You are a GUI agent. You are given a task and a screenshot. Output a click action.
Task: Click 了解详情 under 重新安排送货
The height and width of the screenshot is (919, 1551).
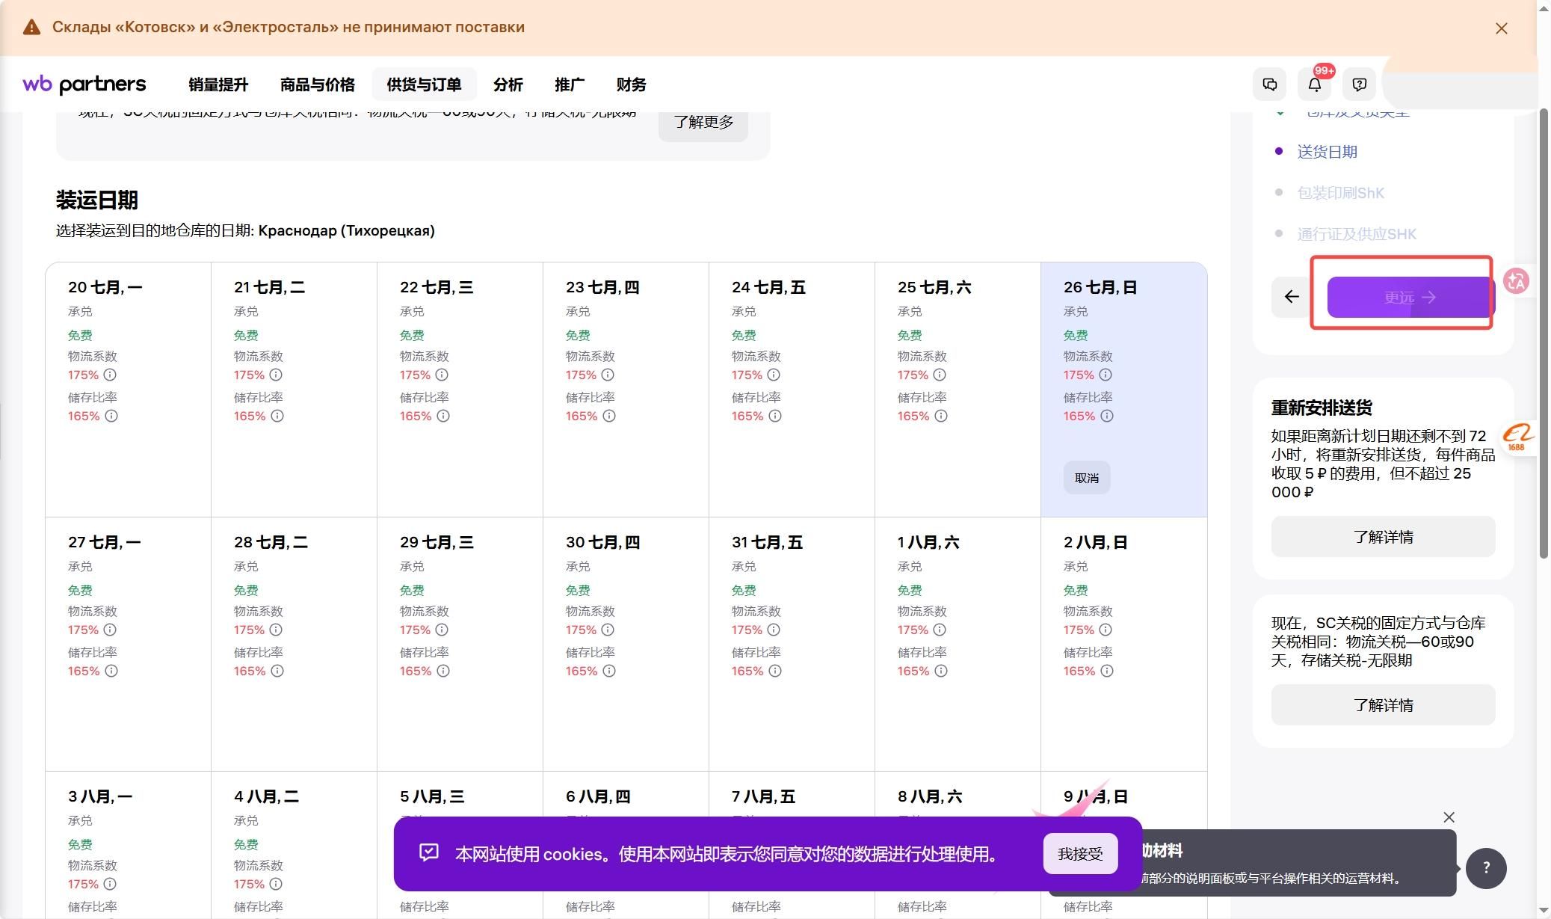pyautogui.click(x=1383, y=537)
